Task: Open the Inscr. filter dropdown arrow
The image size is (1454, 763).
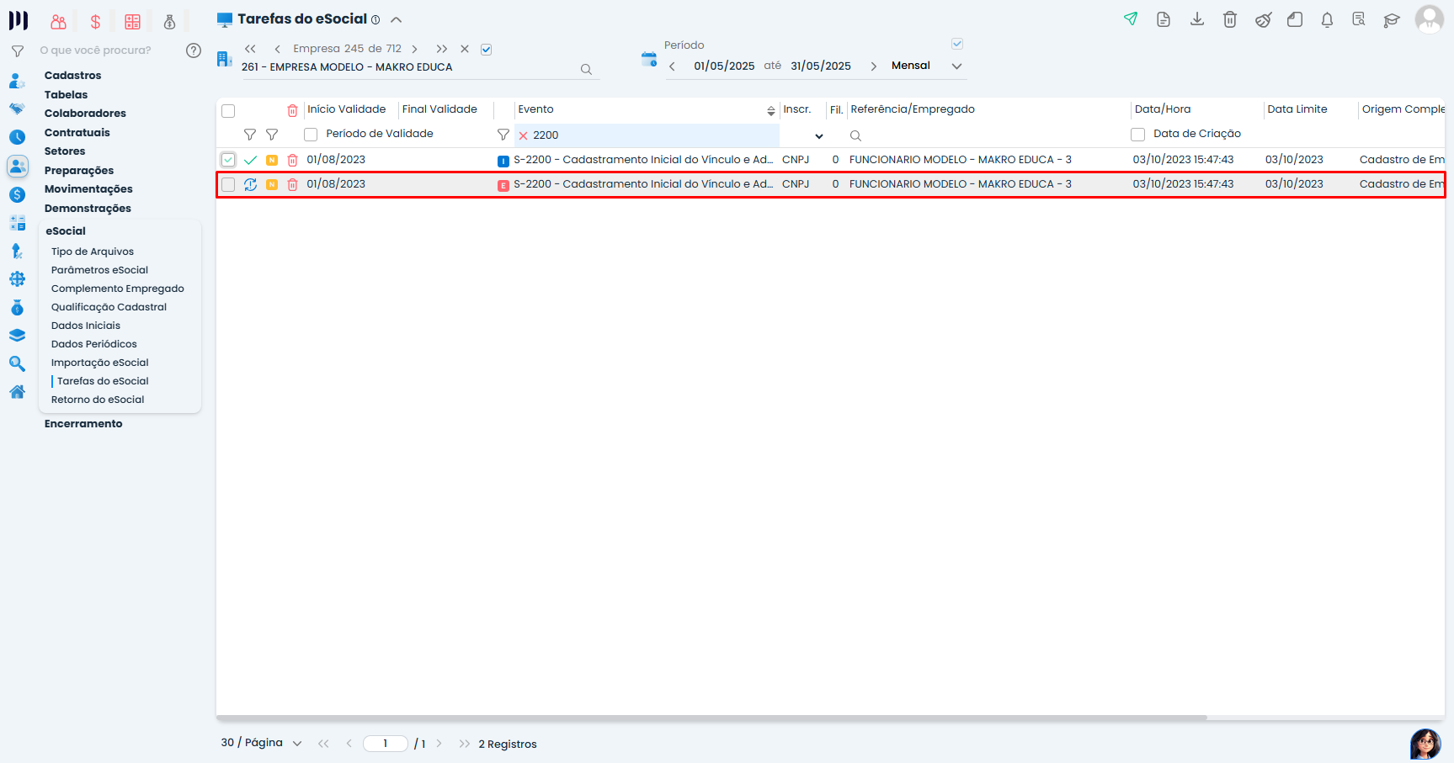Action: tap(818, 135)
